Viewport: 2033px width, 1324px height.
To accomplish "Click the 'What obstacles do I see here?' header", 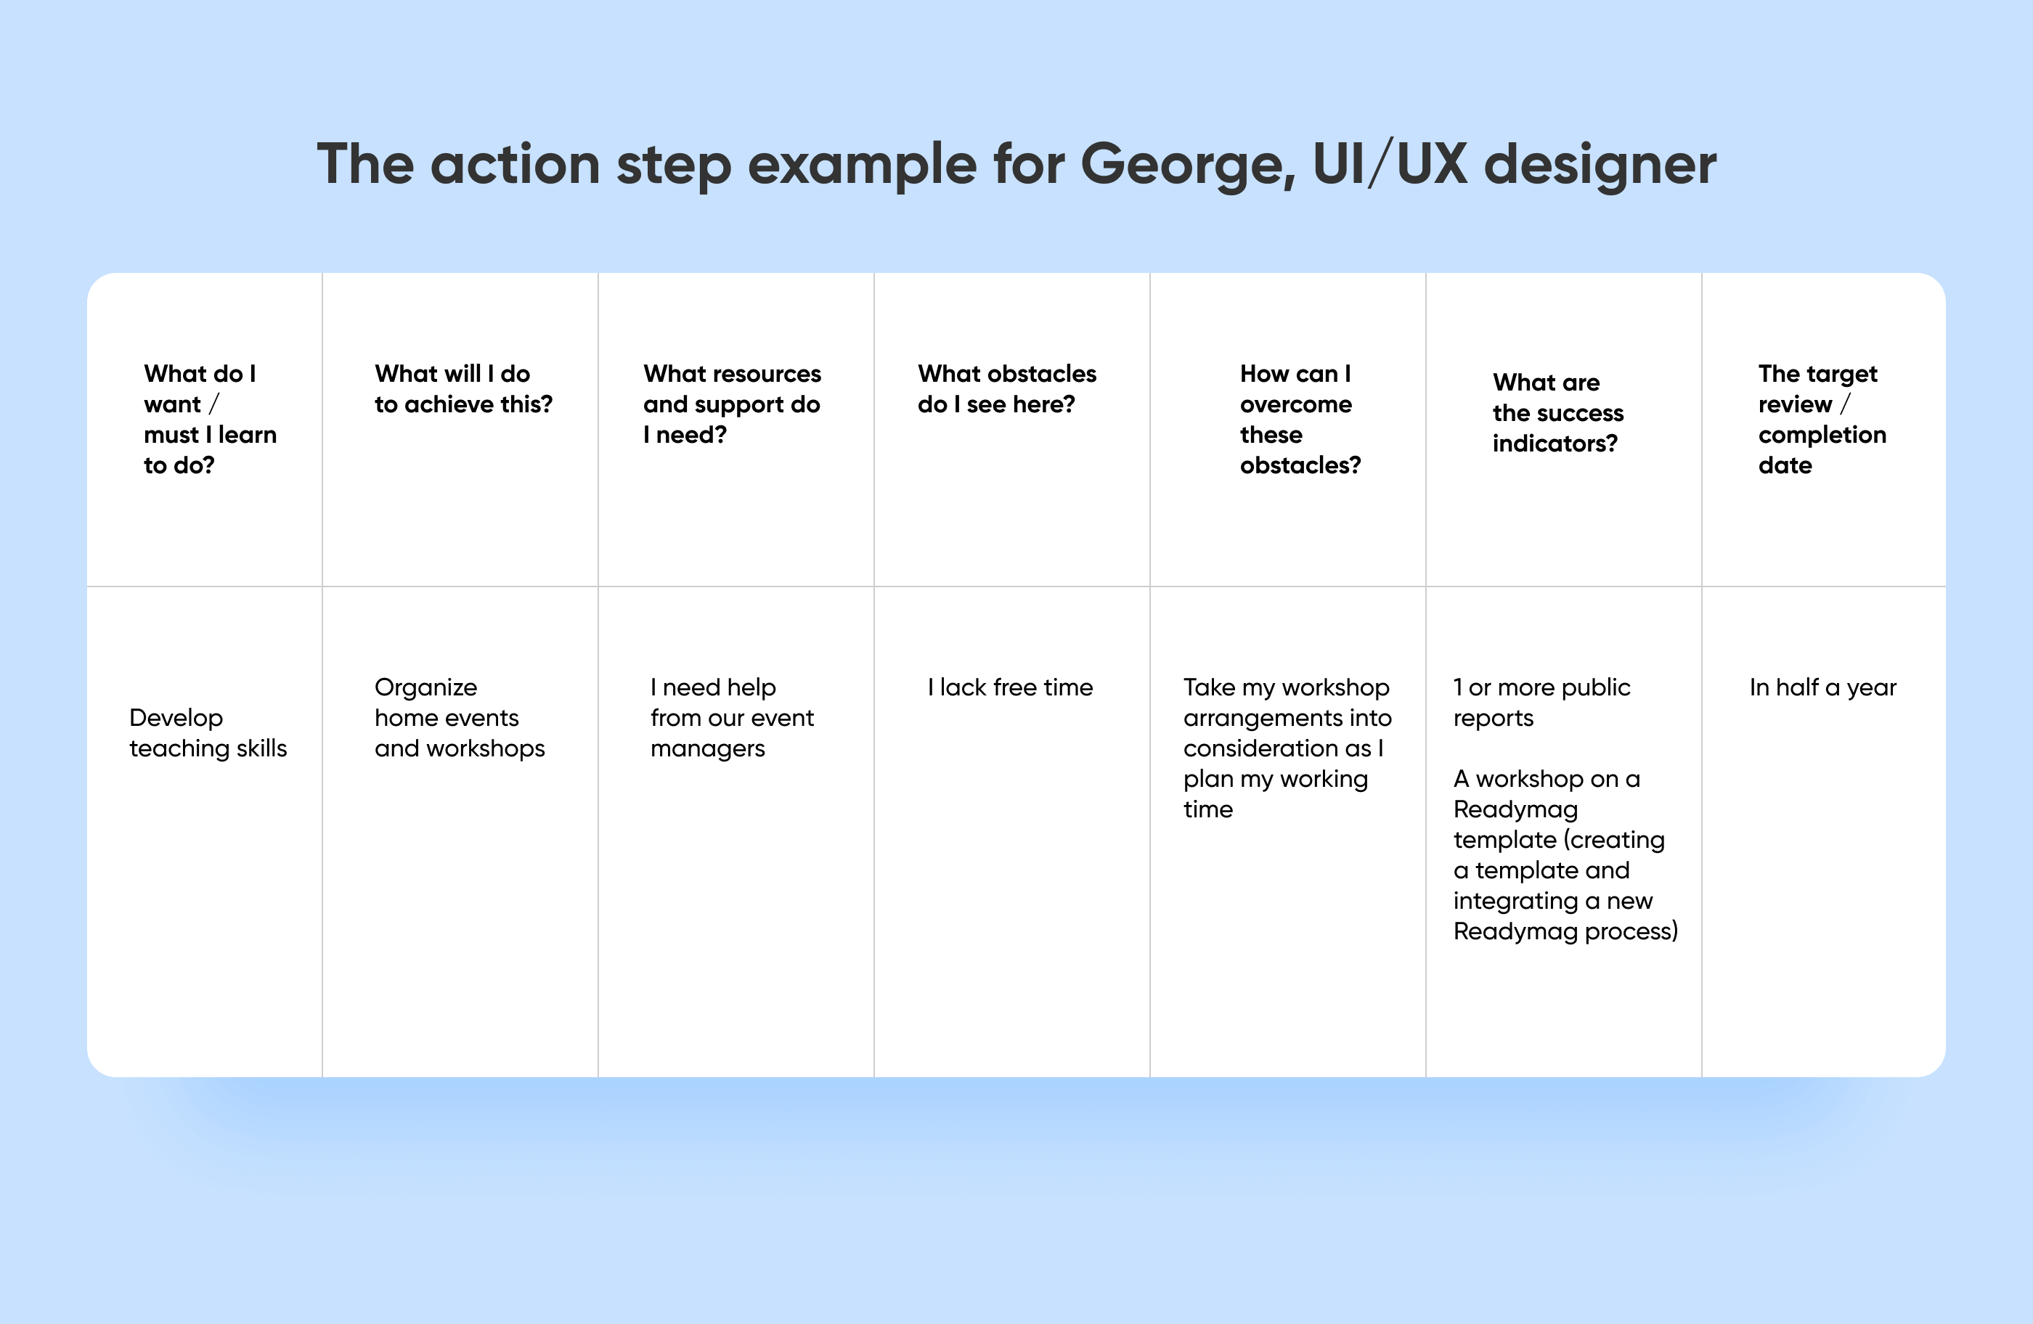I will pos(1007,388).
